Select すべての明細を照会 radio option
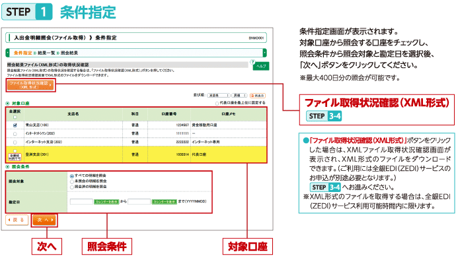Image resolution: width=456 pixels, height=258 pixels. pos(72,176)
